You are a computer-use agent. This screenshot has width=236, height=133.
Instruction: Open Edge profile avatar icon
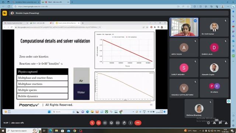(x=222, y=7)
